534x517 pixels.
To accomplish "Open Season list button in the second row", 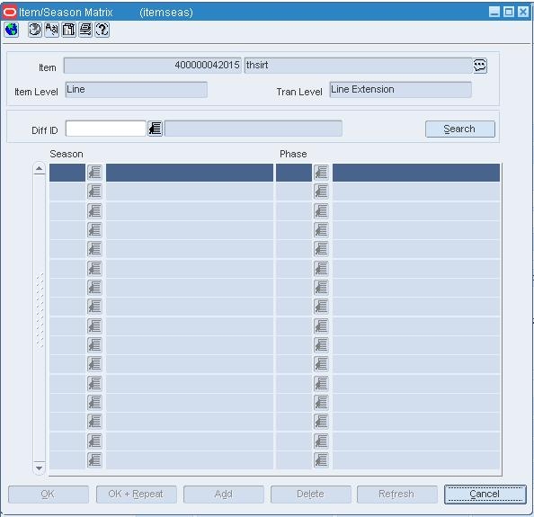I will tap(94, 192).
